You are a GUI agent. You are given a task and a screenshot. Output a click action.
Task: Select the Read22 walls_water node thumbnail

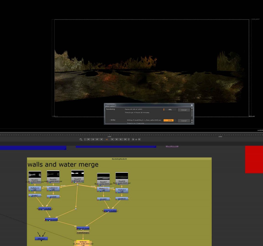(x=35, y=175)
